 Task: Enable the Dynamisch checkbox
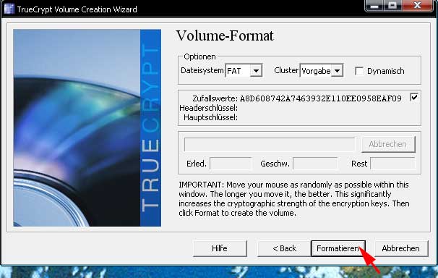point(359,71)
